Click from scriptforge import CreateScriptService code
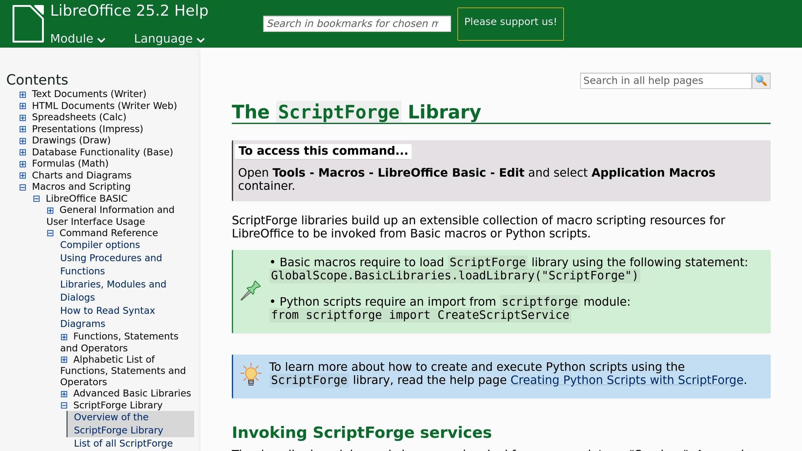 [x=420, y=315]
